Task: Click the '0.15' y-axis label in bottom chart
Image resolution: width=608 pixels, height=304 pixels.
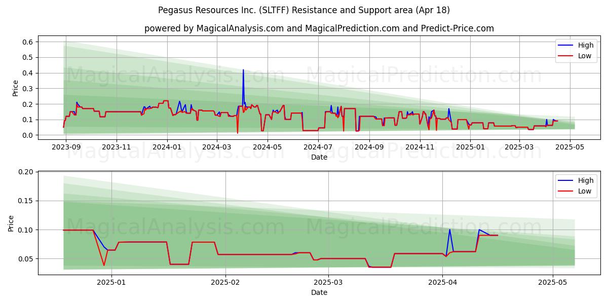Action: [25, 201]
